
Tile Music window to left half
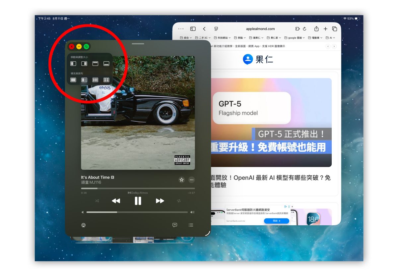(73, 63)
